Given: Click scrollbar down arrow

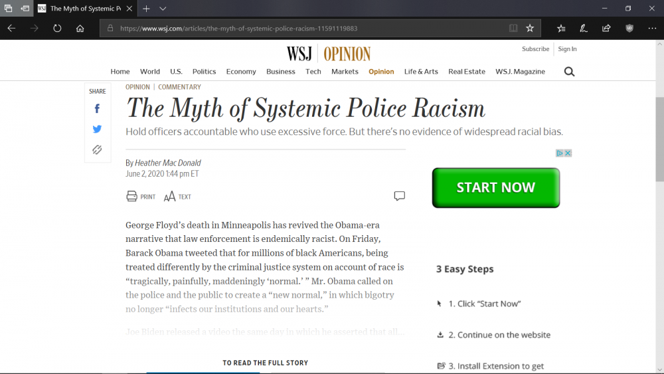Looking at the screenshot, I should 660,369.
